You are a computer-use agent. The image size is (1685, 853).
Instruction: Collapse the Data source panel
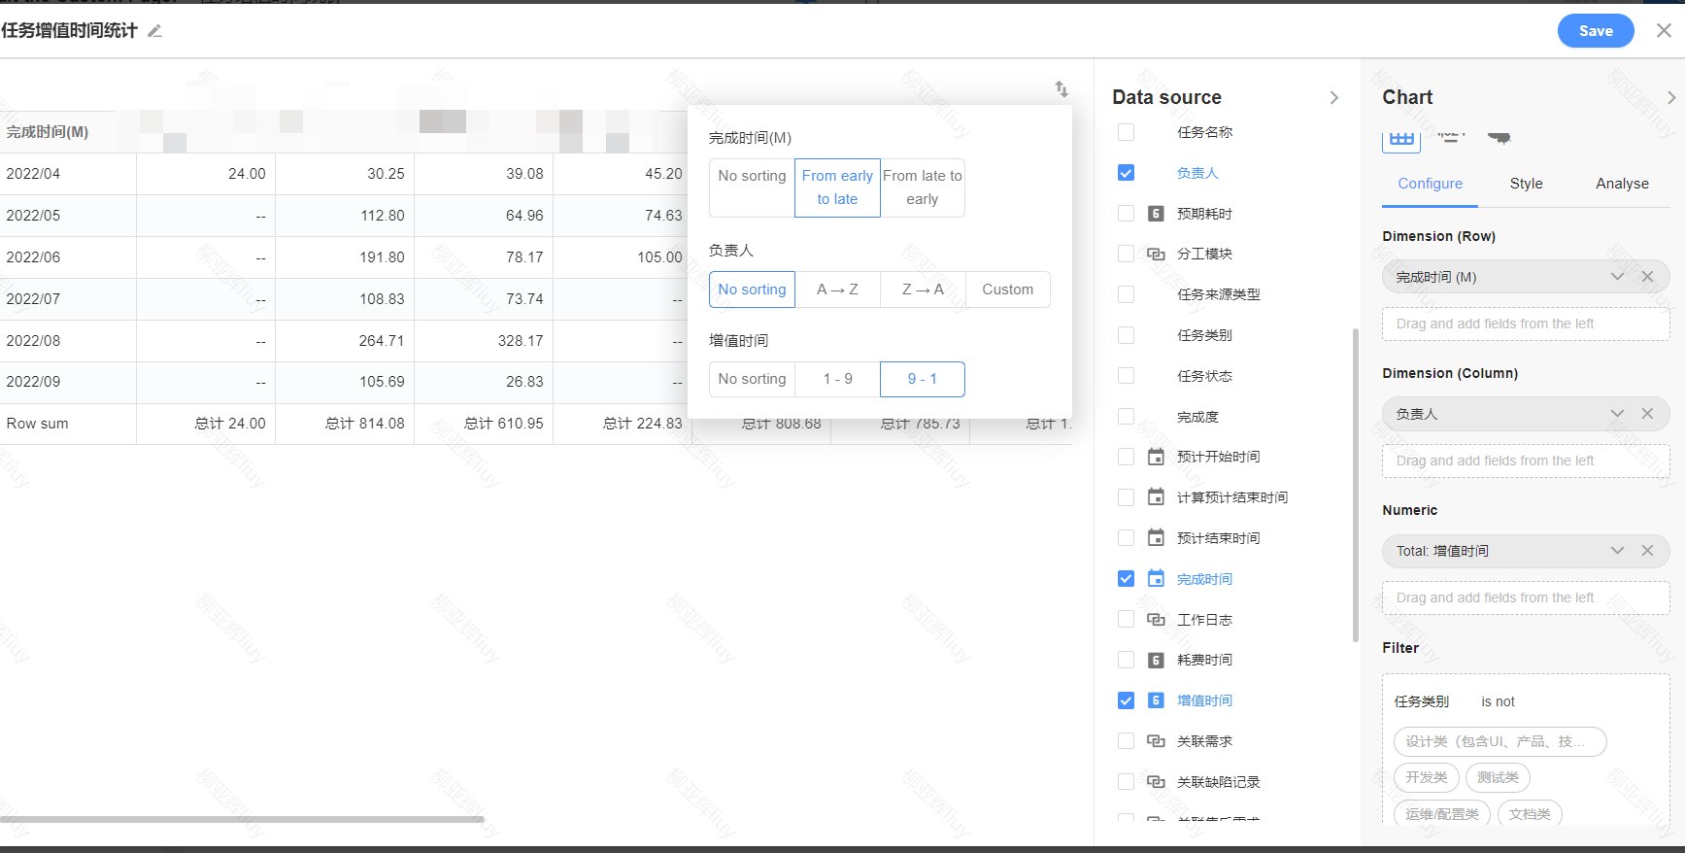point(1333,97)
